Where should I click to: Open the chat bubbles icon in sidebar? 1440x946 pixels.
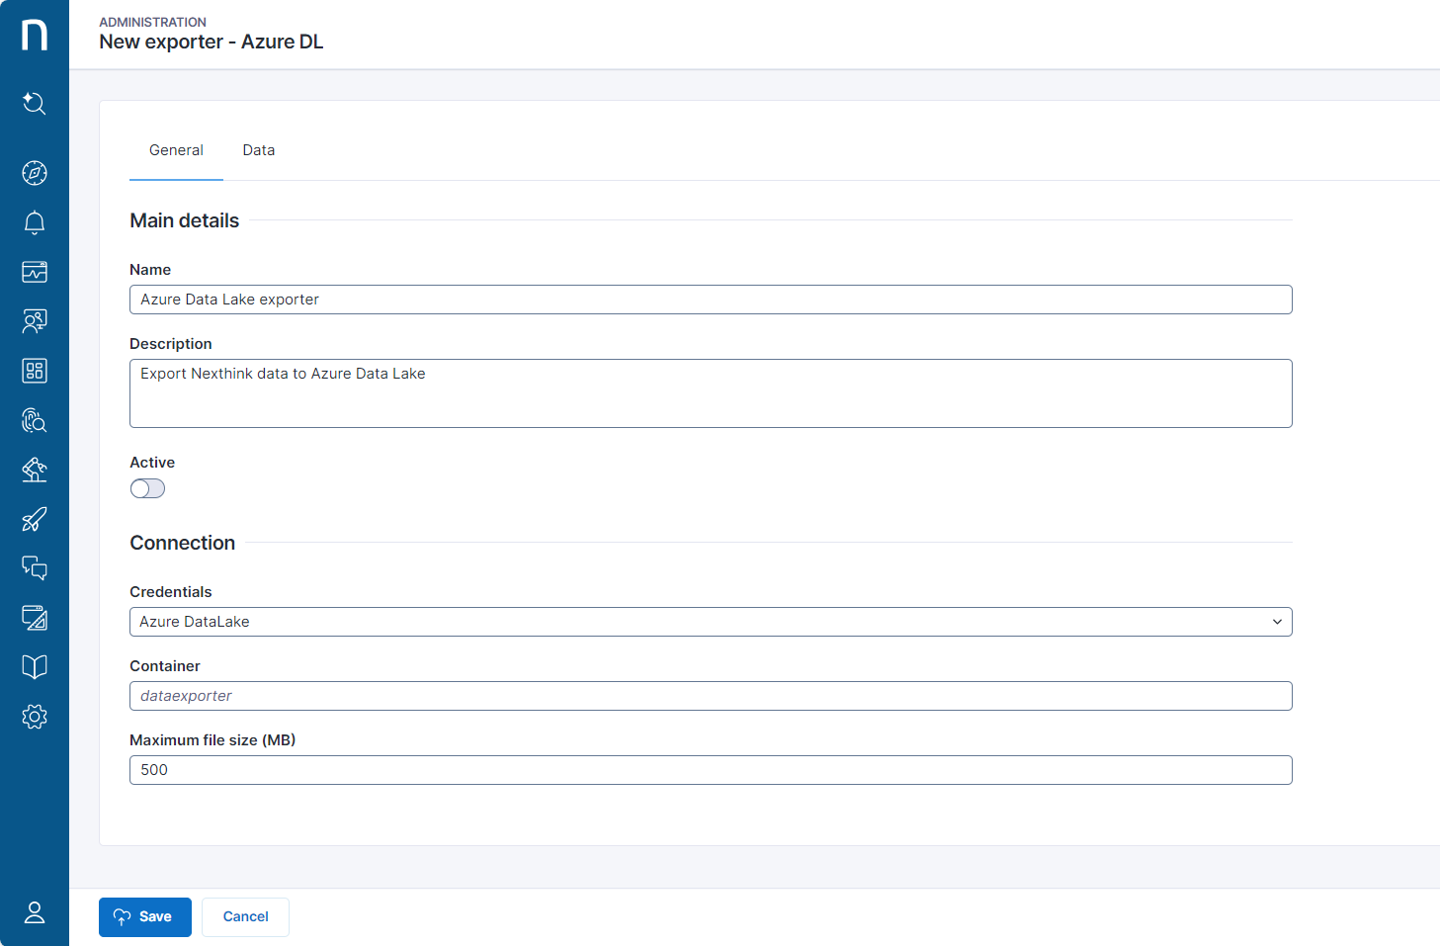pos(35,568)
